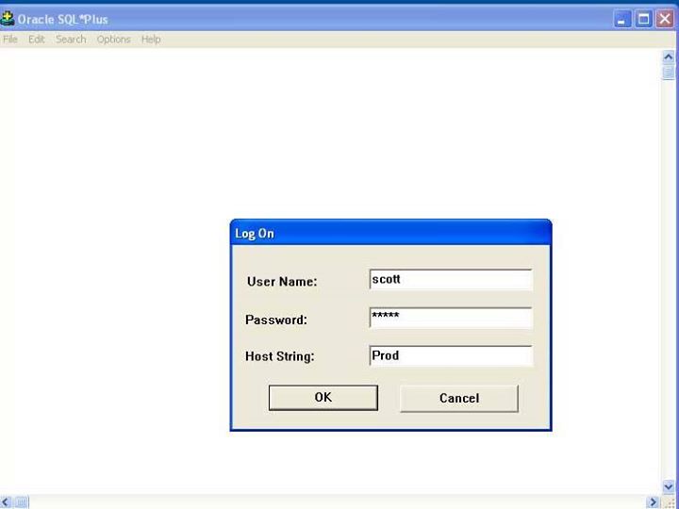This screenshot has height=509, width=679.
Task: Cancel the Log On dialog
Action: (x=459, y=398)
